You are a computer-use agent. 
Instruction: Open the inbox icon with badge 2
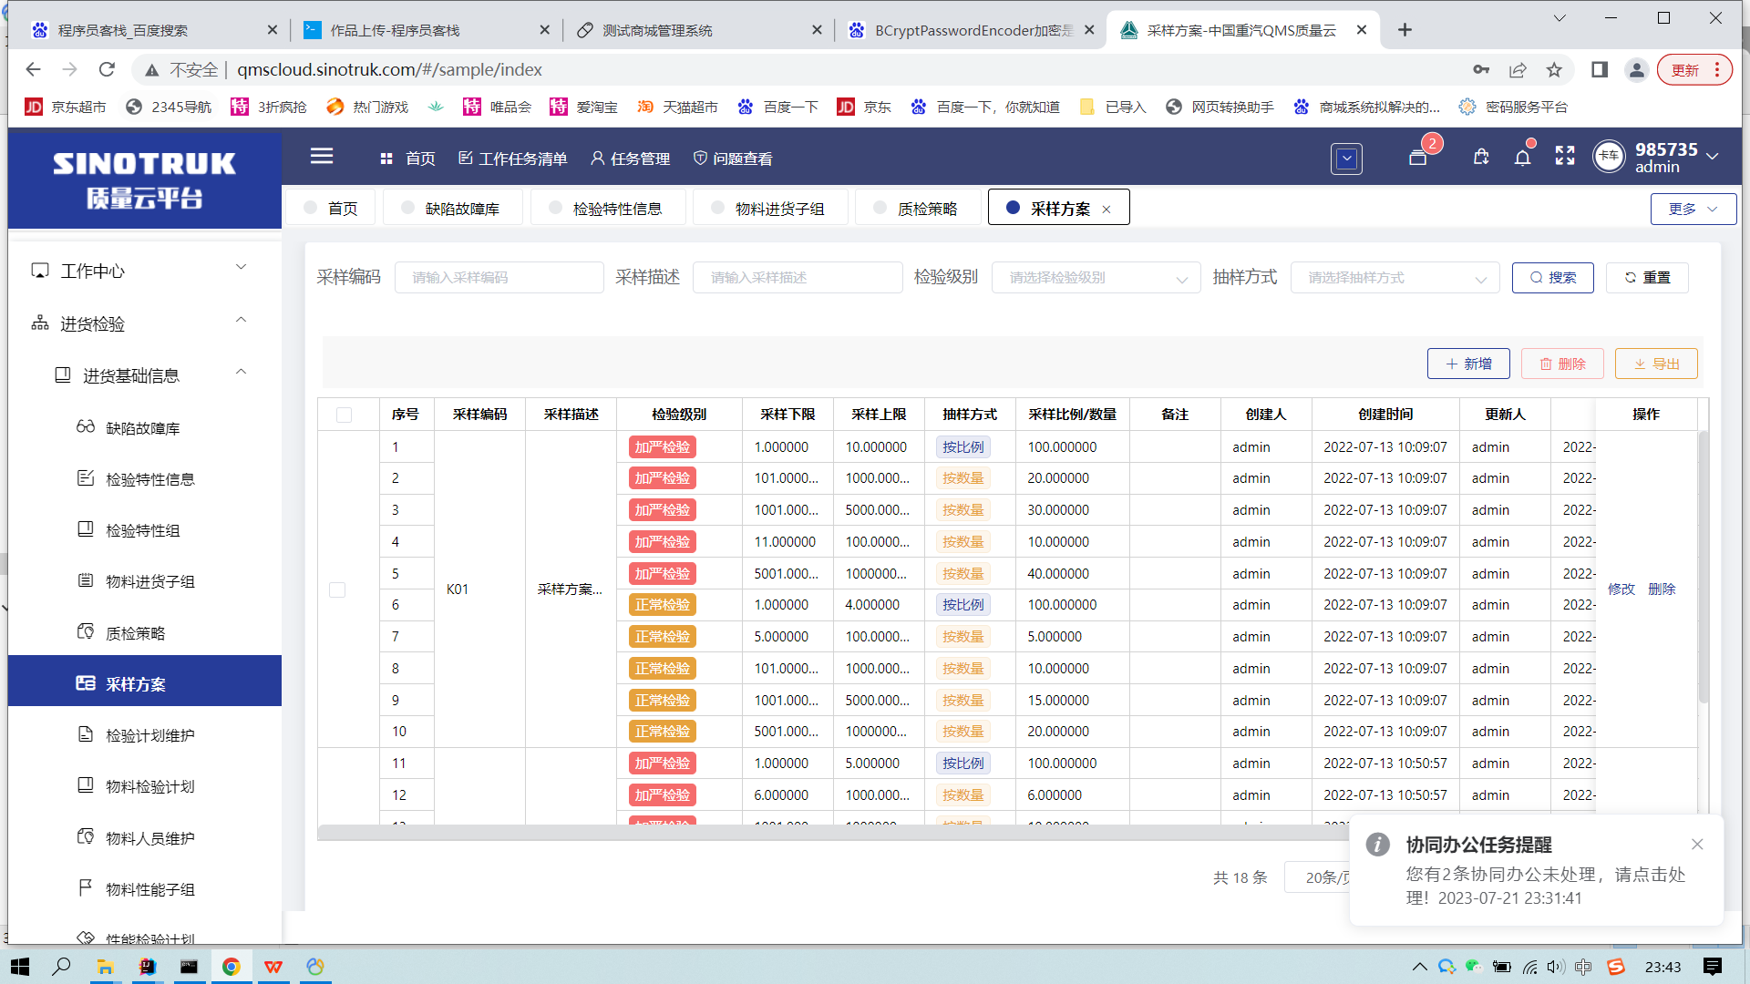tap(1418, 157)
